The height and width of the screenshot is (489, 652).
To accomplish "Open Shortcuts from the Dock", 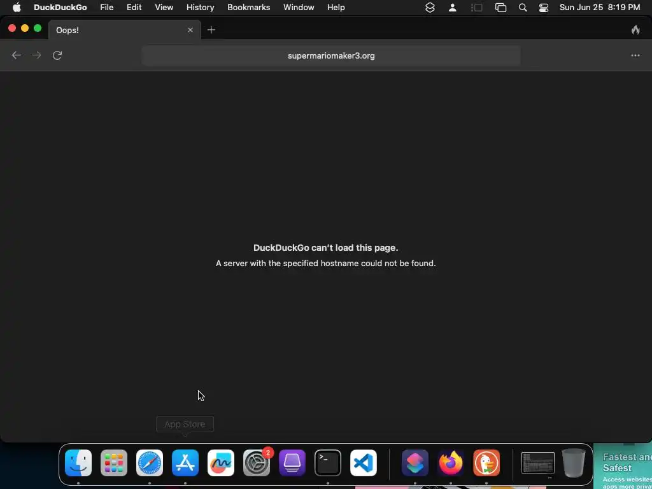I will [415, 463].
